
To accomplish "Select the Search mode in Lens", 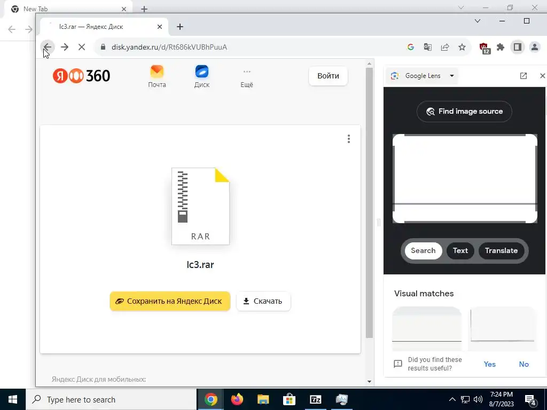I will 423,251.
